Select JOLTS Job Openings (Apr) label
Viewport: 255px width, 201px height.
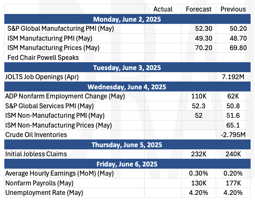[42, 77]
